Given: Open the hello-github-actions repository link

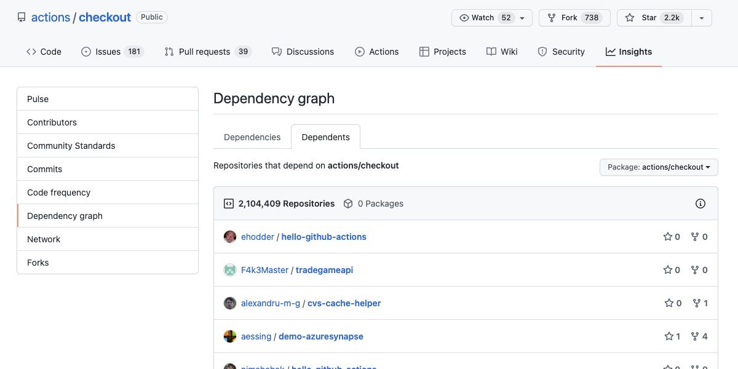Looking at the screenshot, I should [x=323, y=237].
